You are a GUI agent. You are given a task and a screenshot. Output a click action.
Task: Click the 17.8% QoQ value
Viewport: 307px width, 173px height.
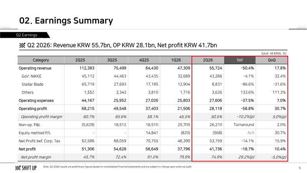pyautogui.click(x=280, y=68)
